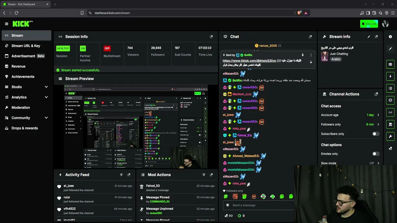Open Stream URL & Key page

pyautogui.click(x=26, y=46)
